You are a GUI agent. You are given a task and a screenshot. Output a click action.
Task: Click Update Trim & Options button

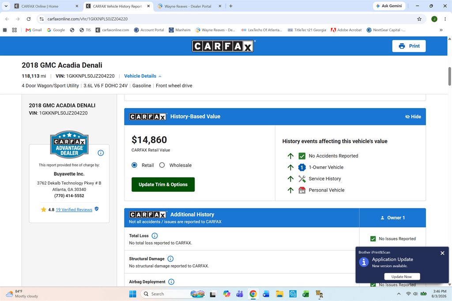(x=163, y=184)
